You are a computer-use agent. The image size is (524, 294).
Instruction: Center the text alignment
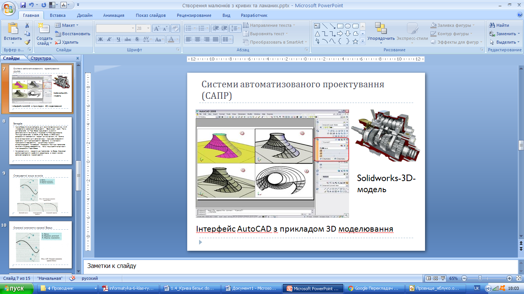(197, 39)
